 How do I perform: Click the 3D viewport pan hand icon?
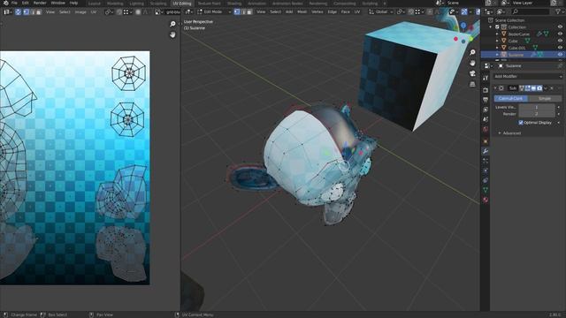click(x=472, y=63)
